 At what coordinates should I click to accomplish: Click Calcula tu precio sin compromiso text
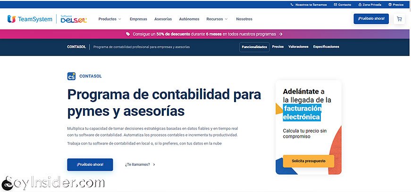[304, 133]
